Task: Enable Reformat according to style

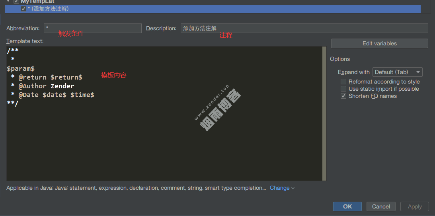Action: 343,82
